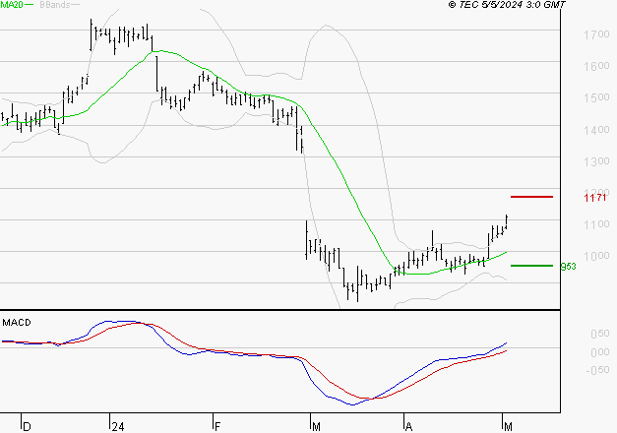Click the red 1171 resistance value

coord(595,197)
